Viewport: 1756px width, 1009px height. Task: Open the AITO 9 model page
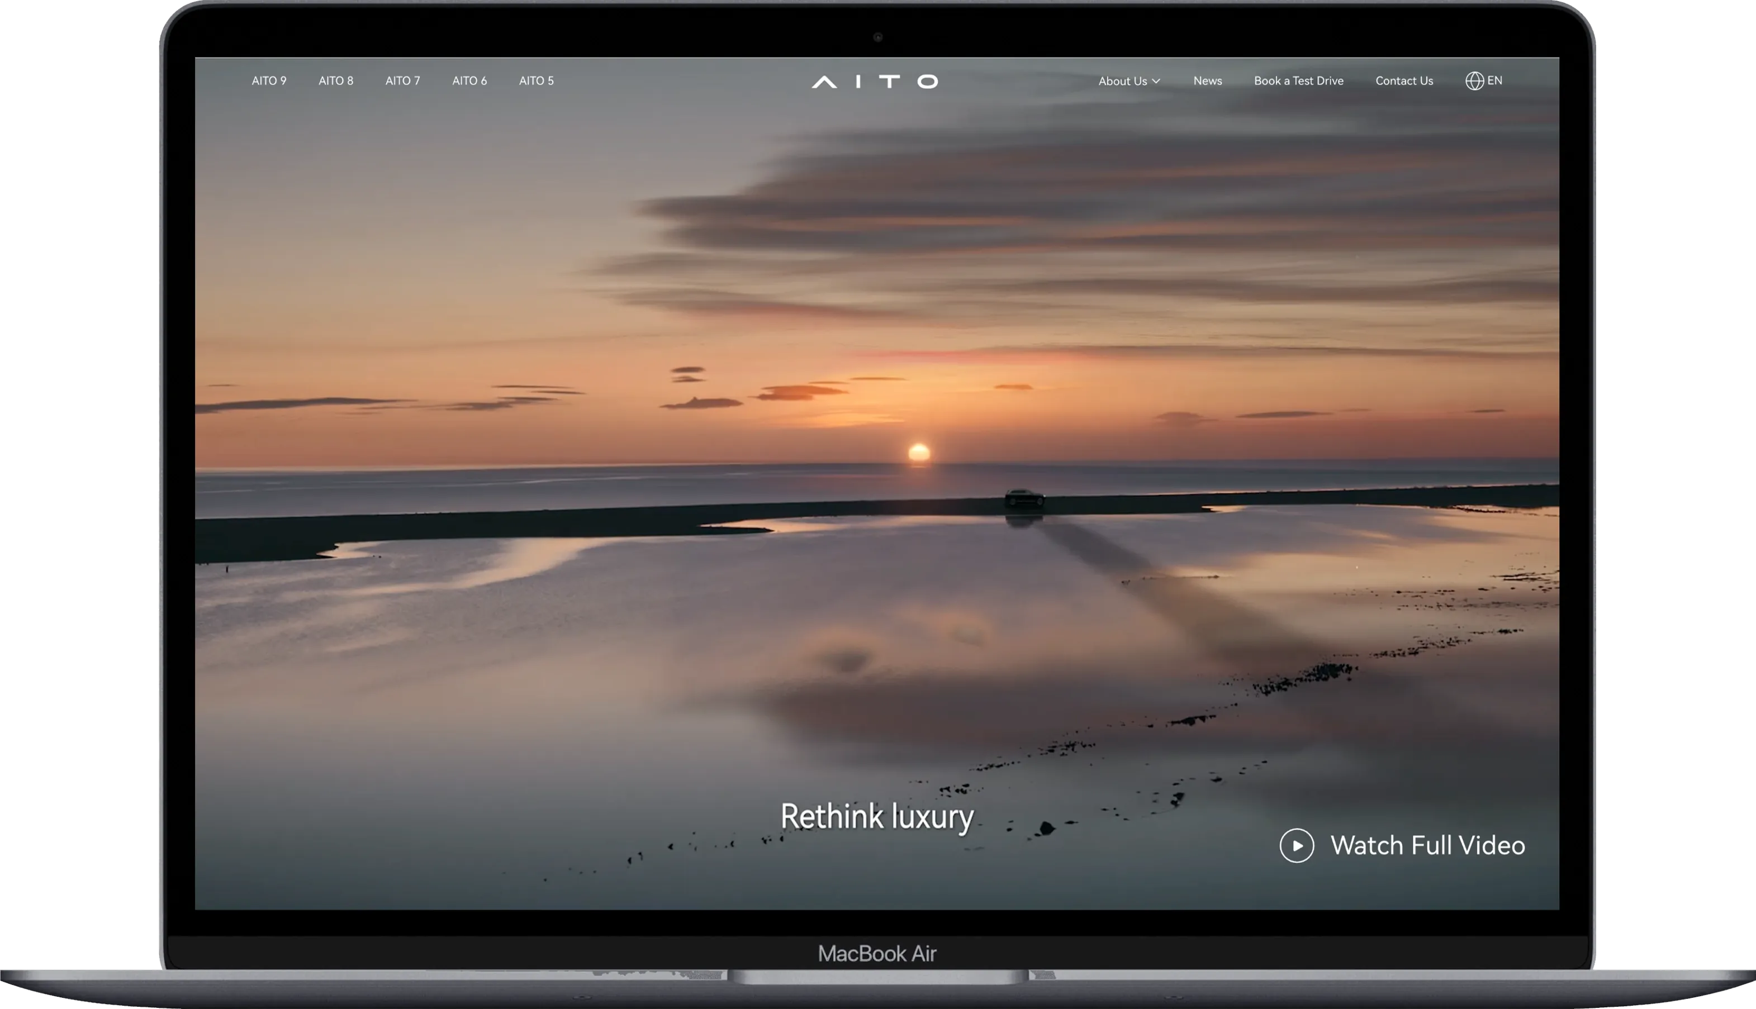[269, 80]
